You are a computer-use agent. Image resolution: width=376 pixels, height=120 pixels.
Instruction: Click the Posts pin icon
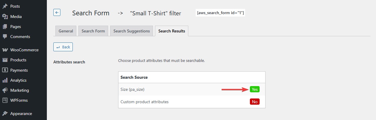click(x=5, y=6)
